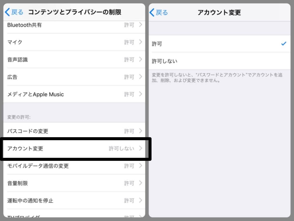Open 運転中の通知を停止 setting

(x=74, y=200)
